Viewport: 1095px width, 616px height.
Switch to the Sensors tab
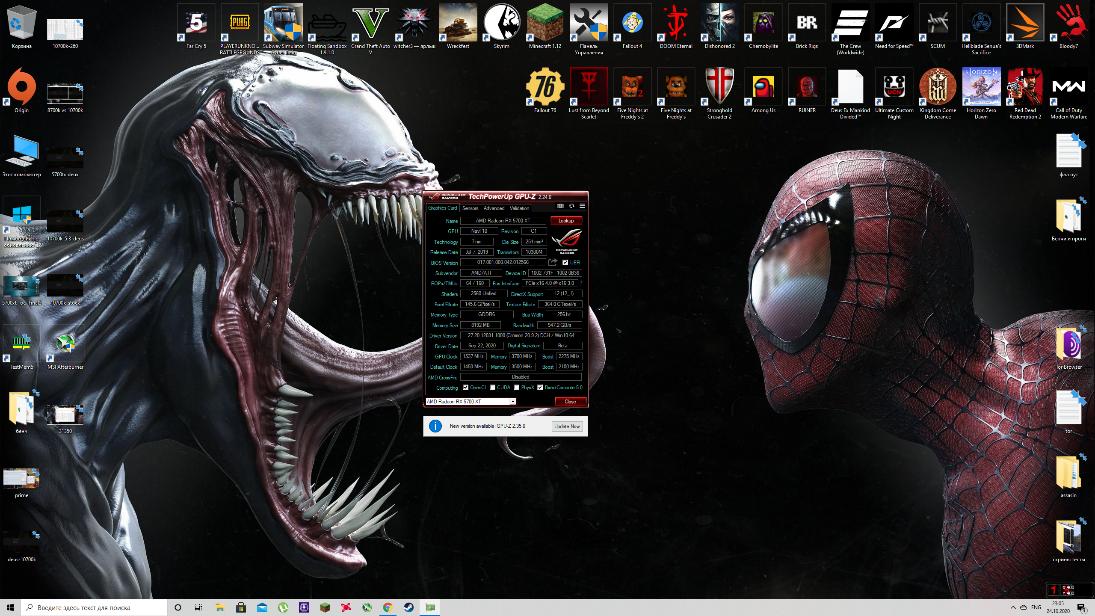pos(470,208)
